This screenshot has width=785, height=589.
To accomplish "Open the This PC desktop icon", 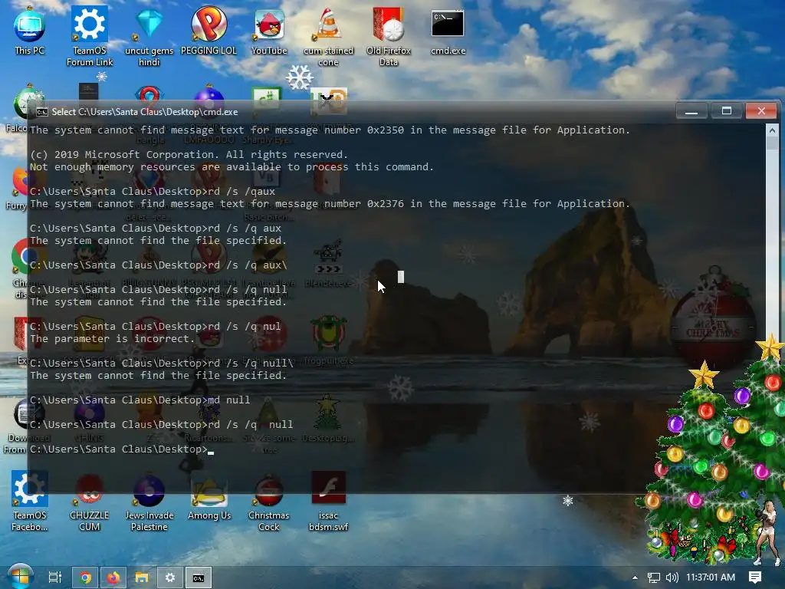I will coord(30,30).
